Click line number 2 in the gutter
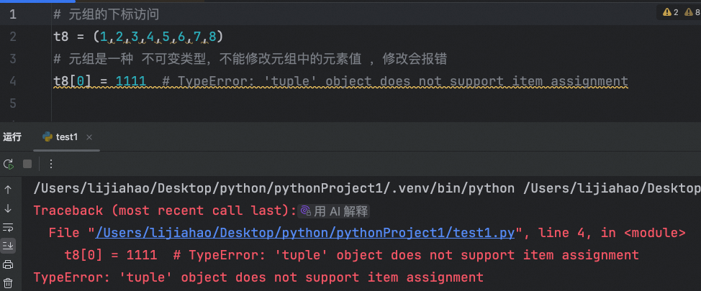 (12, 36)
